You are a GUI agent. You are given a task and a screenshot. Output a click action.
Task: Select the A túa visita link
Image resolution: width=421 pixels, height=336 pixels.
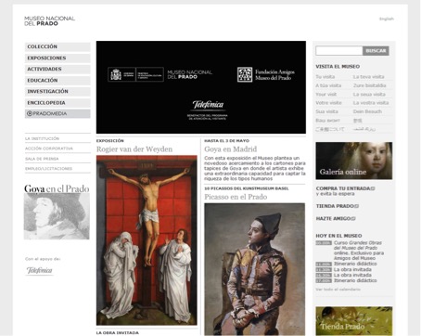[x=328, y=85]
